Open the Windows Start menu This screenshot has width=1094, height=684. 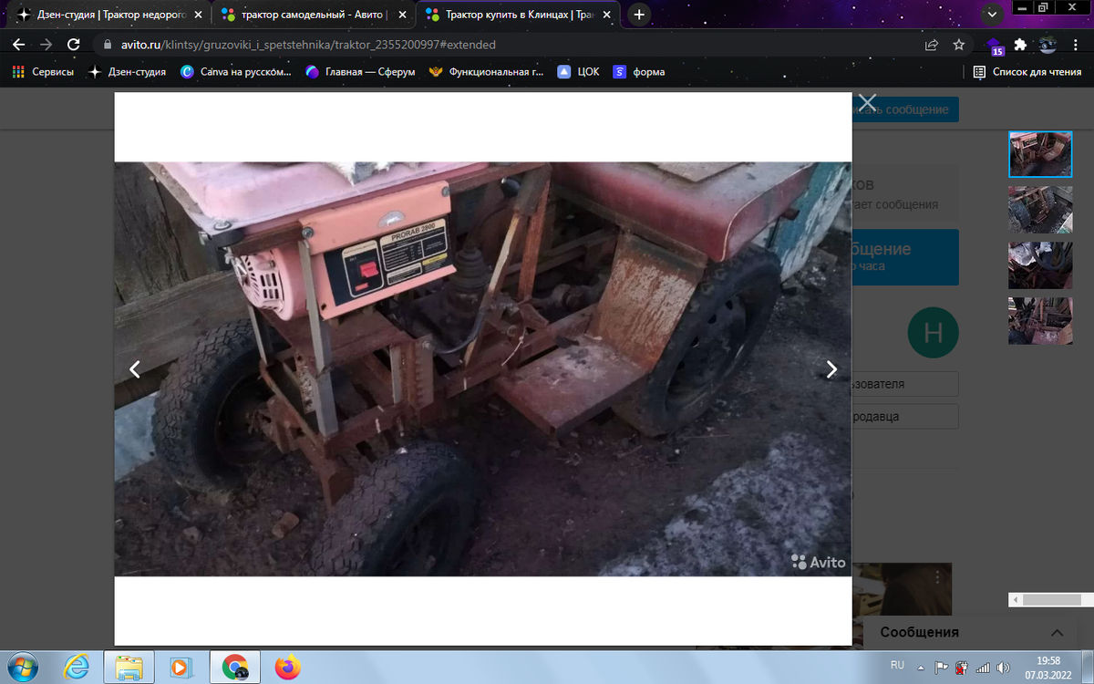(21, 667)
